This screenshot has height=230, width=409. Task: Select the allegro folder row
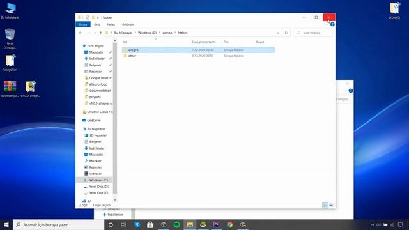pyautogui.click(x=198, y=50)
